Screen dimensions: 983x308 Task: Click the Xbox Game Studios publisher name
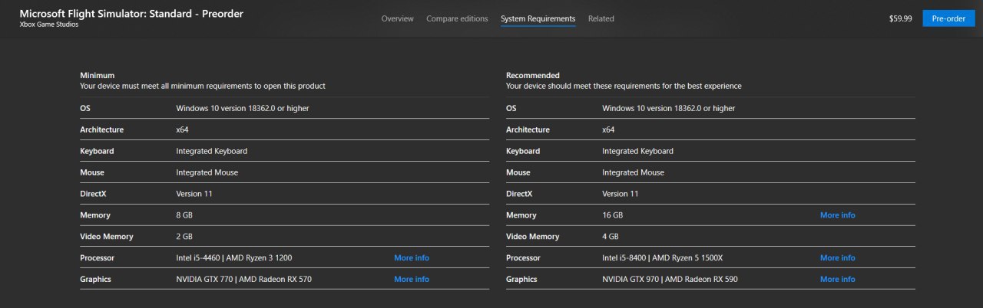pyautogui.click(x=48, y=25)
